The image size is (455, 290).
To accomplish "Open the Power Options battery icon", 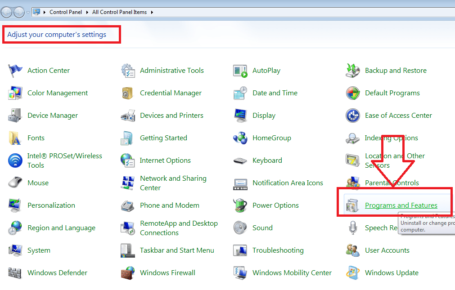I will [x=240, y=205].
